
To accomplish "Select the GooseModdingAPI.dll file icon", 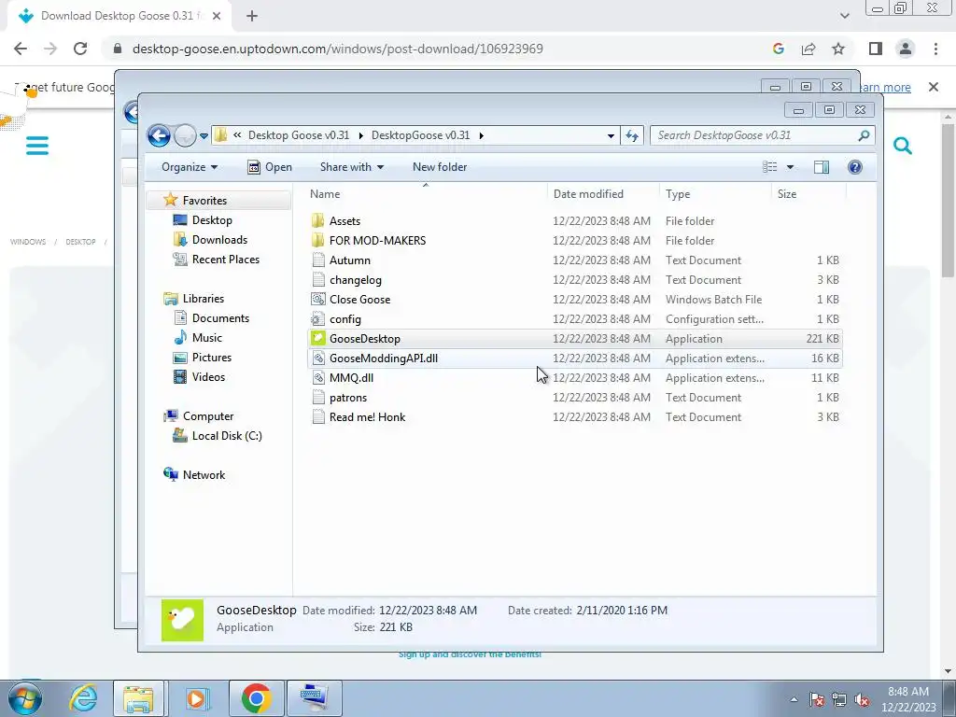I will click(317, 358).
